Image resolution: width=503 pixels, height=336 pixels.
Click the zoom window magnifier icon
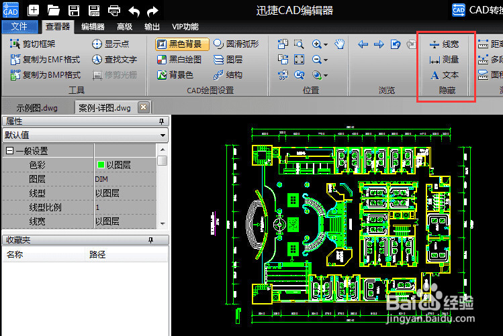(299, 44)
